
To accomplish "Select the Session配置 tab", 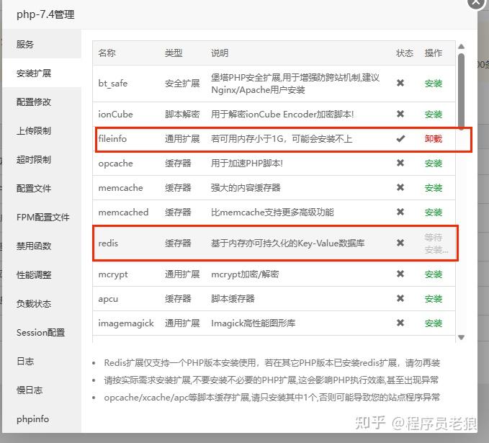I will pyautogui.click(x=42, y=332).
